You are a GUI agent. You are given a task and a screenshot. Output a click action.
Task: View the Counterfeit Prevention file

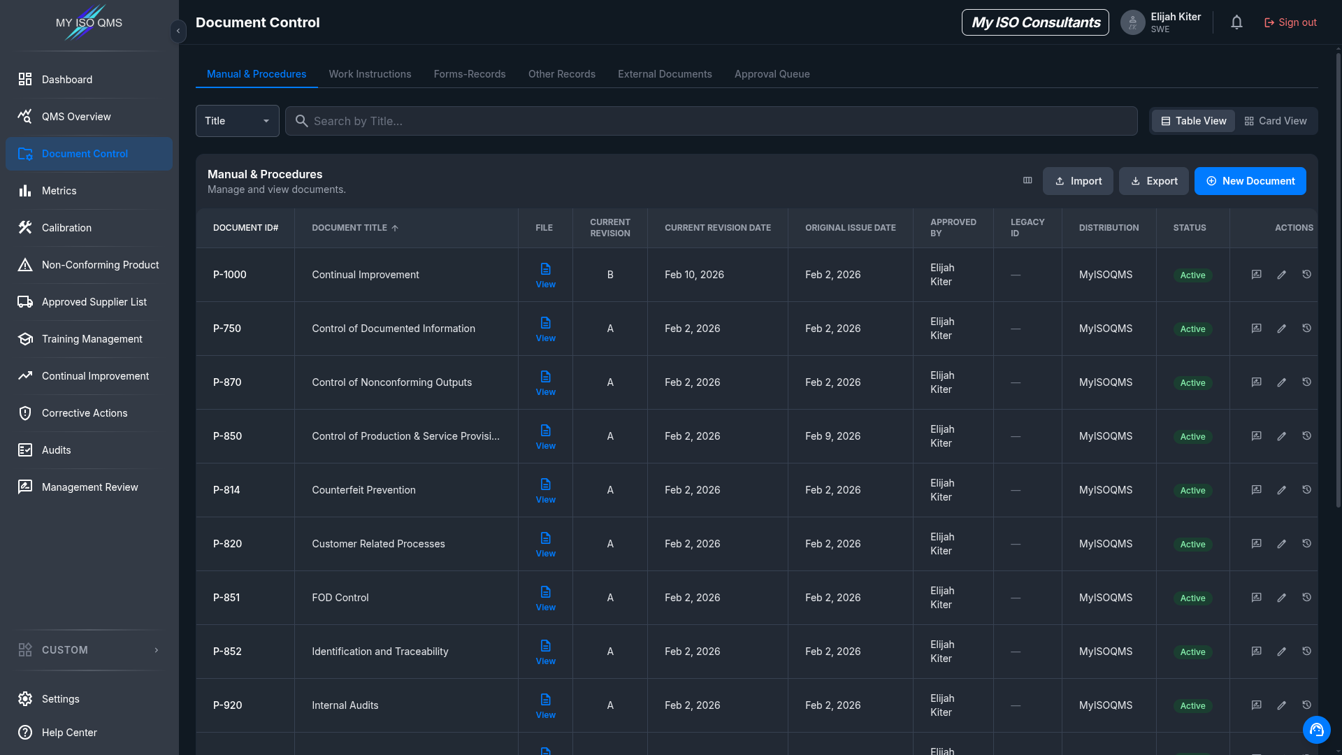point(546,490)
